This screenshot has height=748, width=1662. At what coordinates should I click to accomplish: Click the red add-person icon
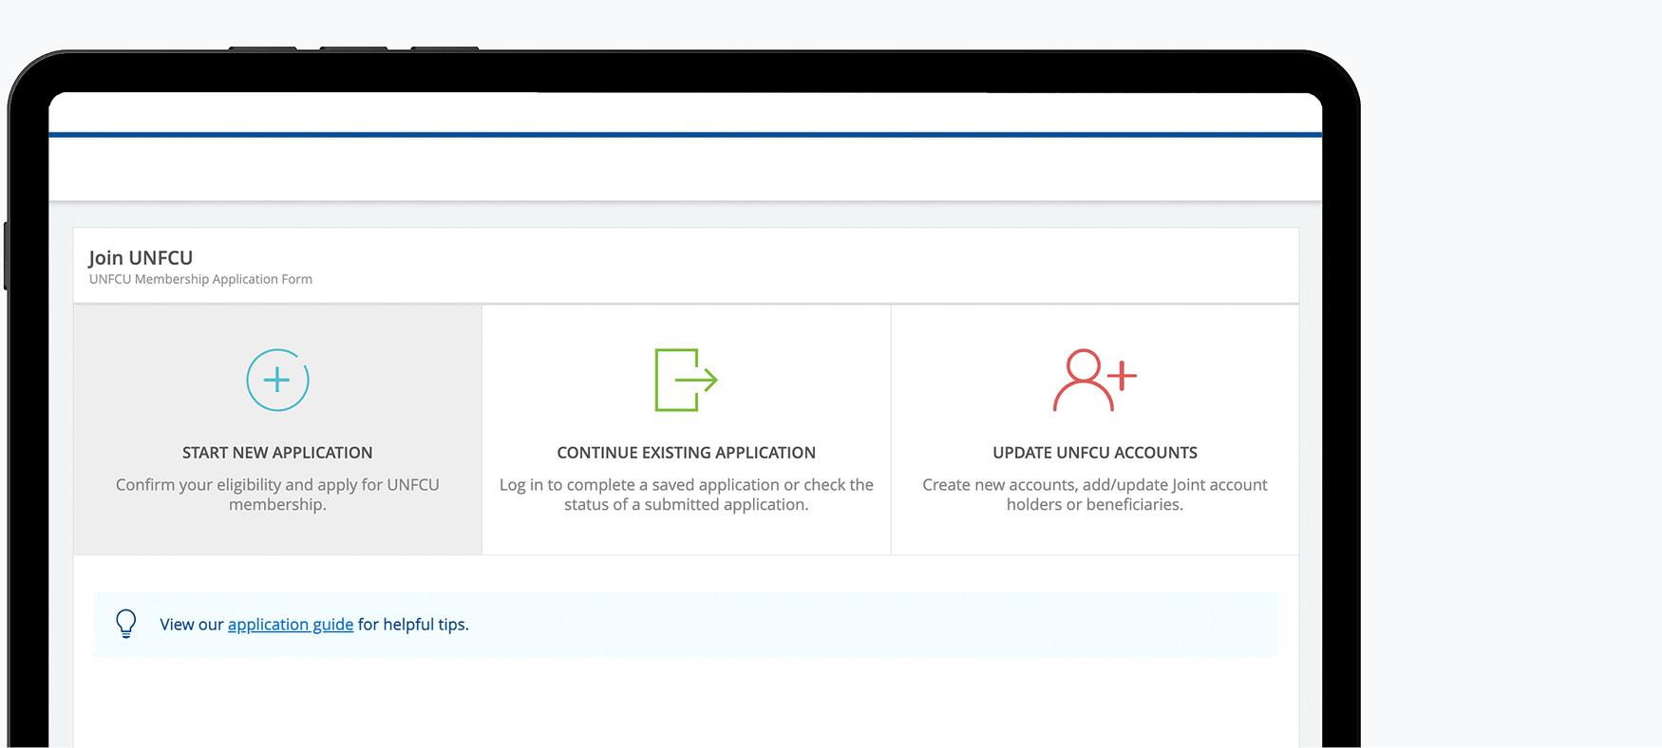coord(1094,380)
